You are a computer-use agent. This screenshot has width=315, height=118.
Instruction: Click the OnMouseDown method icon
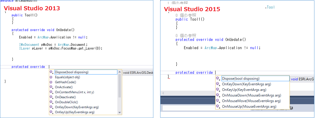[x=218, y=95]
